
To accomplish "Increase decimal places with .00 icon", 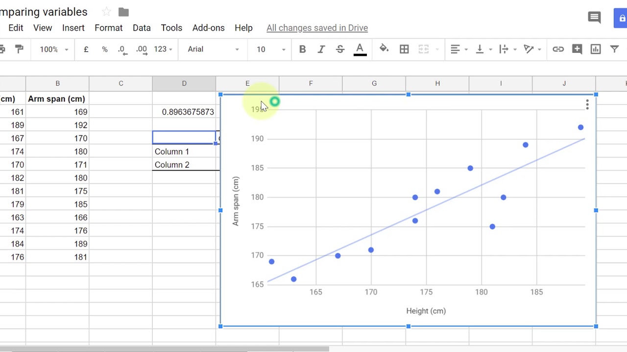I will [x=141, y=49].
